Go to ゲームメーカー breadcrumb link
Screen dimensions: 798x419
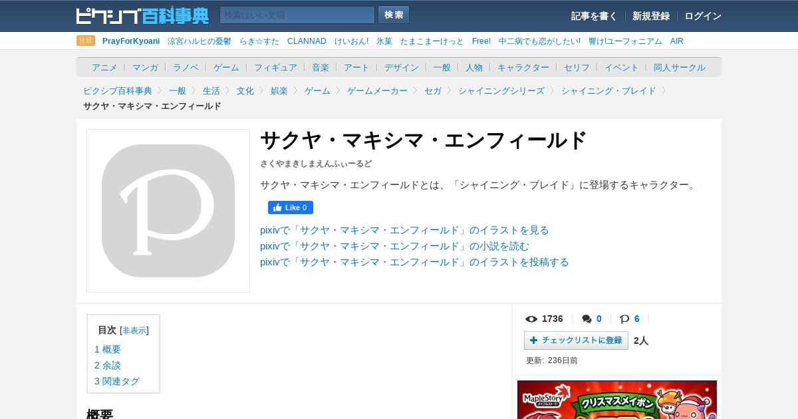pyautogui.click(x=377, y=90)
